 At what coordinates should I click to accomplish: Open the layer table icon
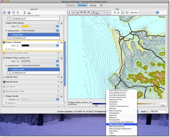coord(14,13)
